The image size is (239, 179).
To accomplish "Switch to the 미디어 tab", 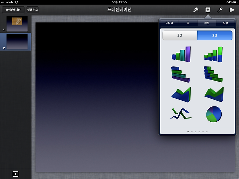I will coord(169,23).
